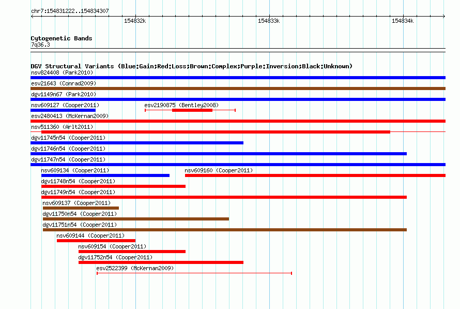
Task: Select the dgv11747n54 (Cooper2011) blue bar
Action: click(x=238, y=165)
